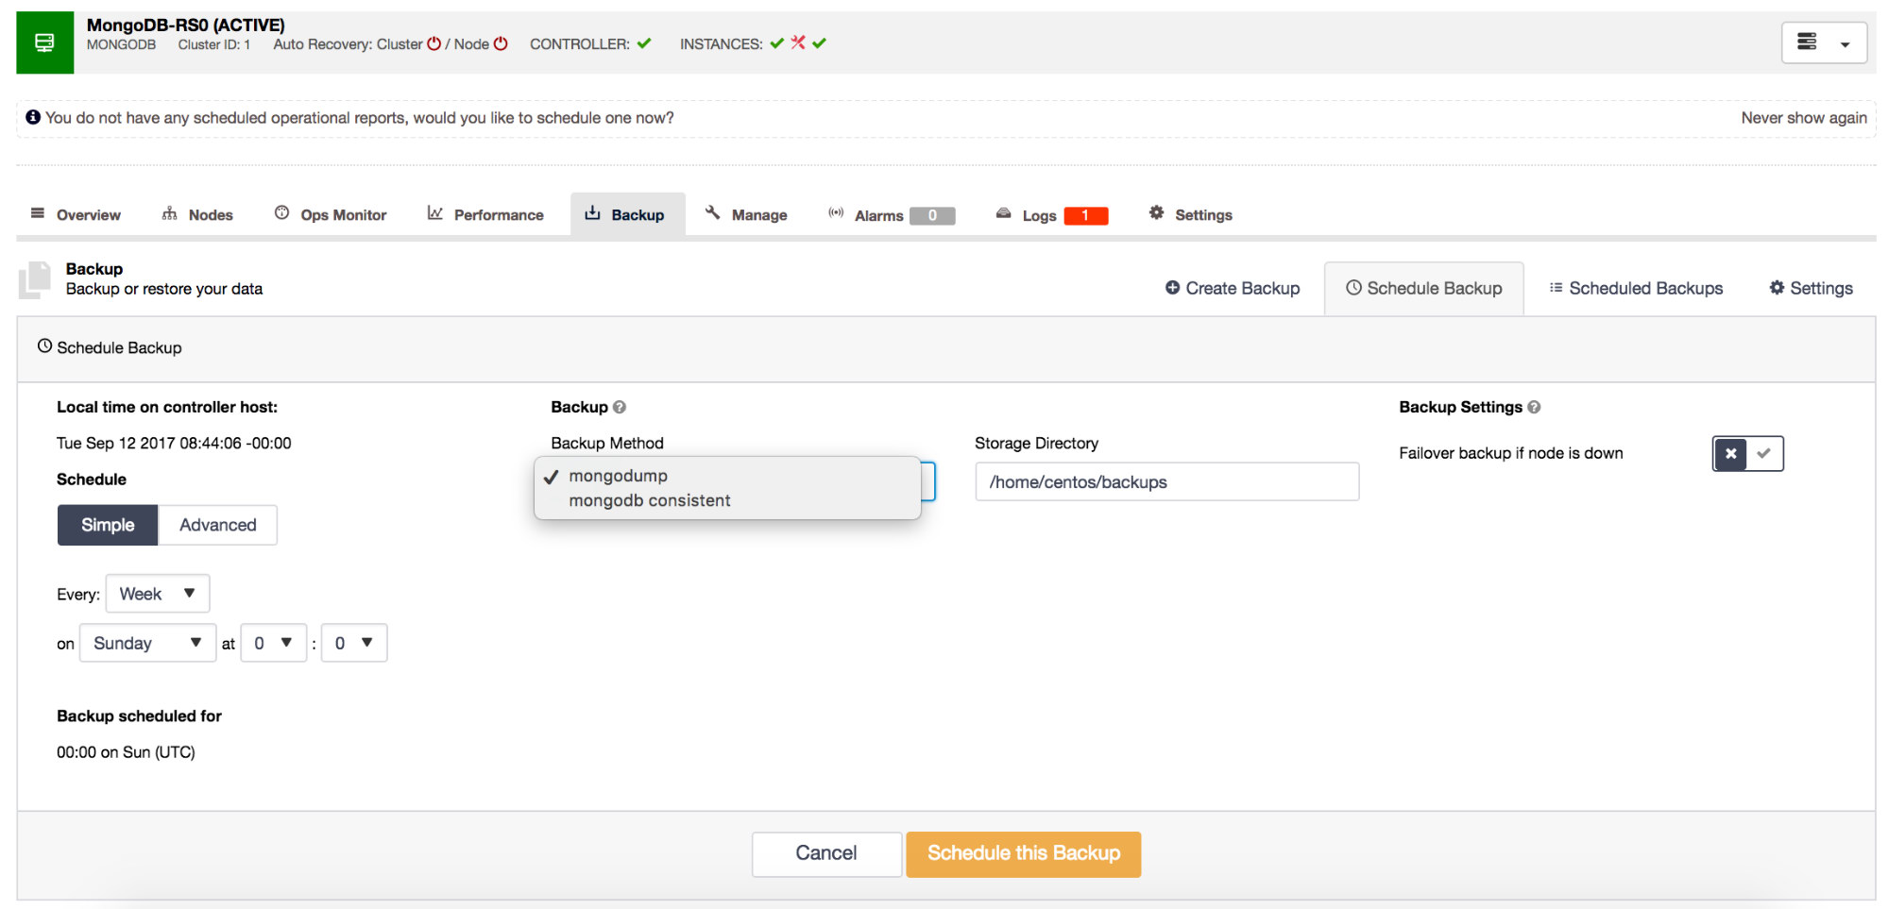Open the Manage tab

pyautogui.click(x=746, y=214)
